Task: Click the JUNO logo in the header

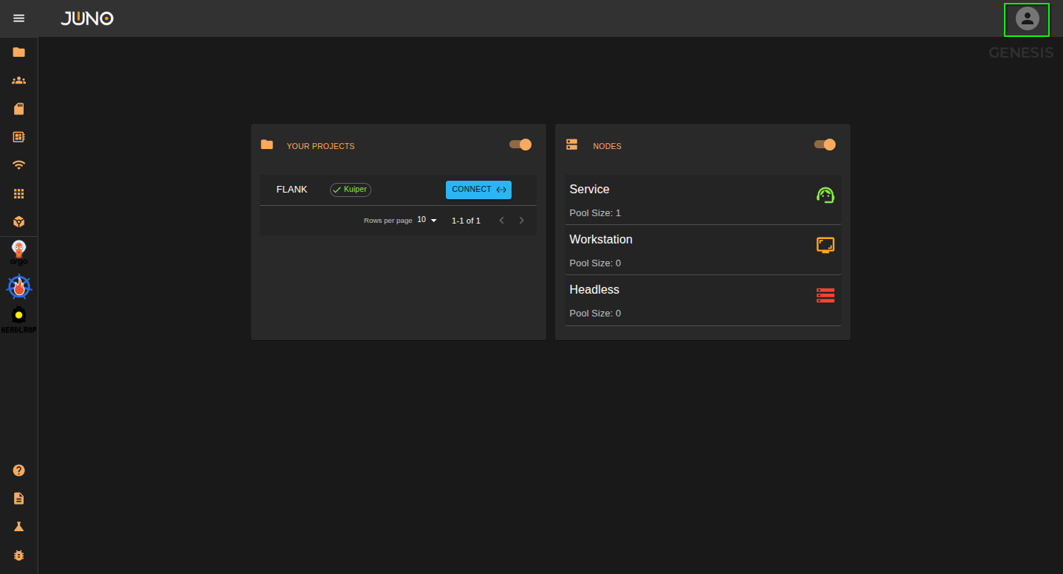Action: click(x=86, y=18)
